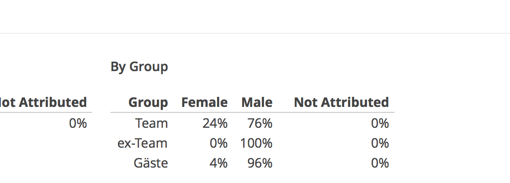
Task: Click ex-Team's Not Attributed 0% cell
Action: (380, 143)
